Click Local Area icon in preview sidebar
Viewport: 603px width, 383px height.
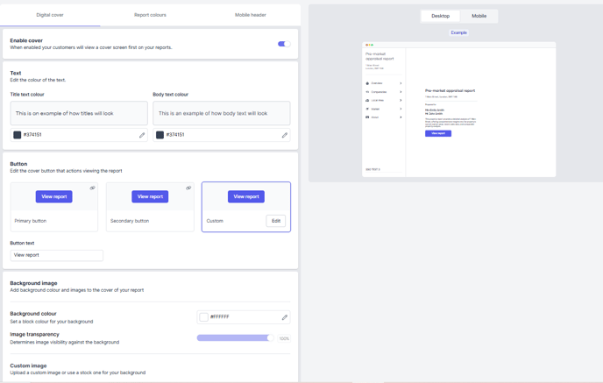coord(367,100)
